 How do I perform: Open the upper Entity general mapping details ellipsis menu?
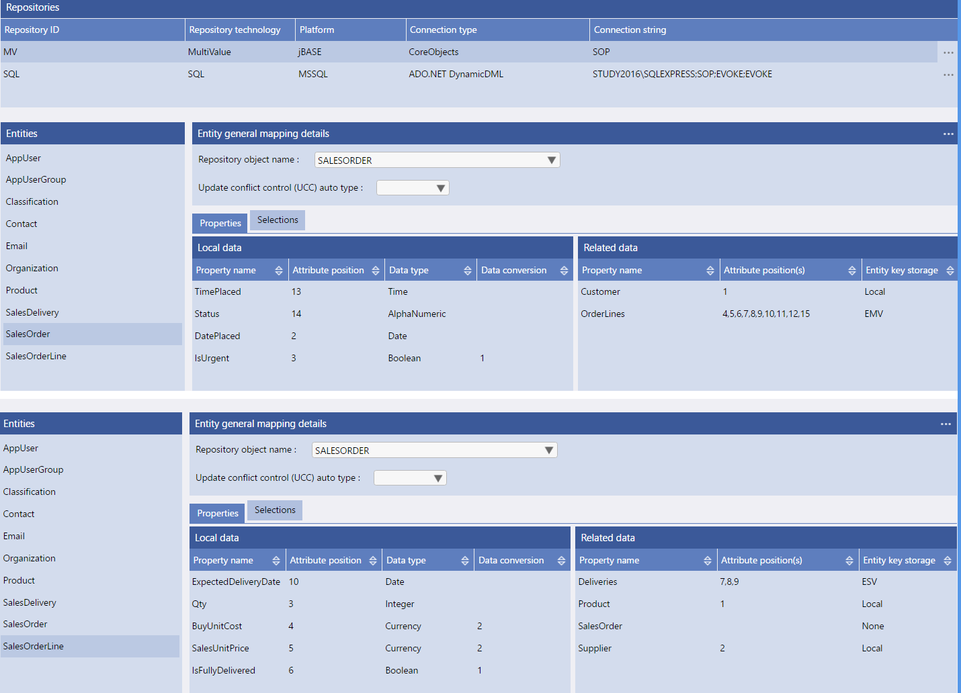coord(948,134)
